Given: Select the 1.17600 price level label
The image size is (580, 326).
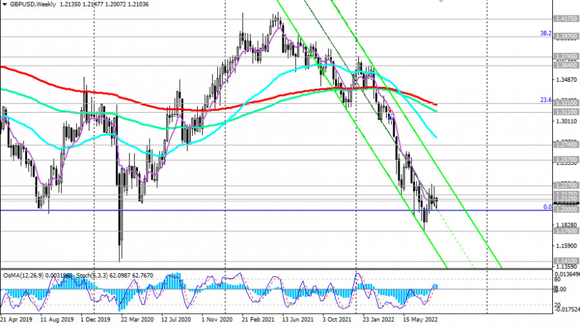Looking at the screenshot, I should [x=565, y=230].
